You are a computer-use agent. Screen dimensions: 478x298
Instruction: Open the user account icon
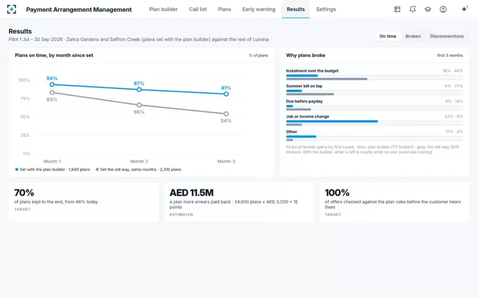[x=443, y=9]
